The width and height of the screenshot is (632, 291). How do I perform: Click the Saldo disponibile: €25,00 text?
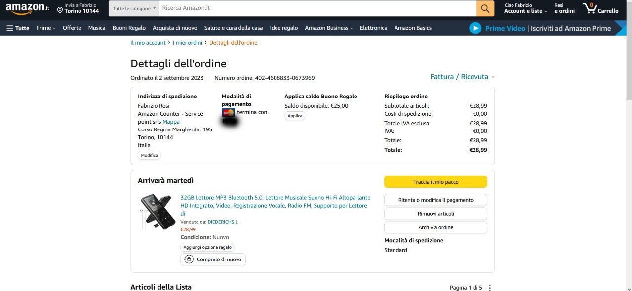coord(316,106)
